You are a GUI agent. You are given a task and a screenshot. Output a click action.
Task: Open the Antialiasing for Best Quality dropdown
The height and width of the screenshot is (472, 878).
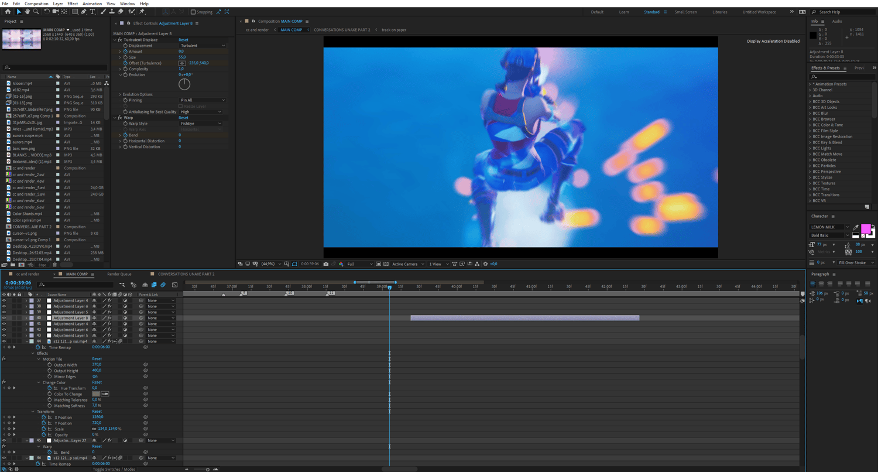(x=202, y=112)
